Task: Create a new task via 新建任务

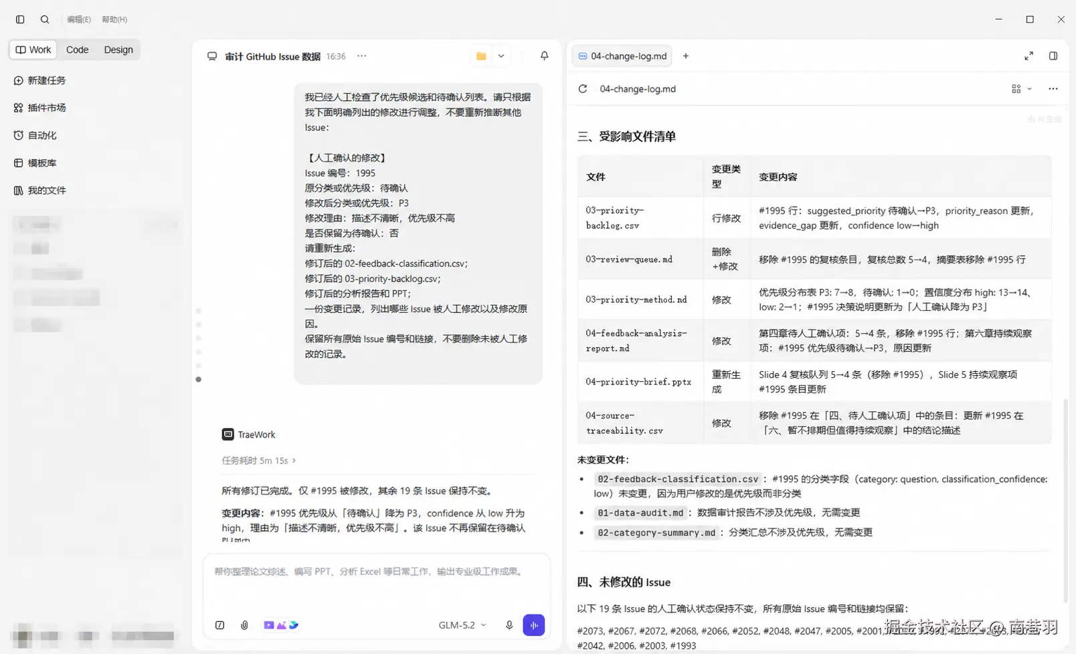Action: (40, 80)
